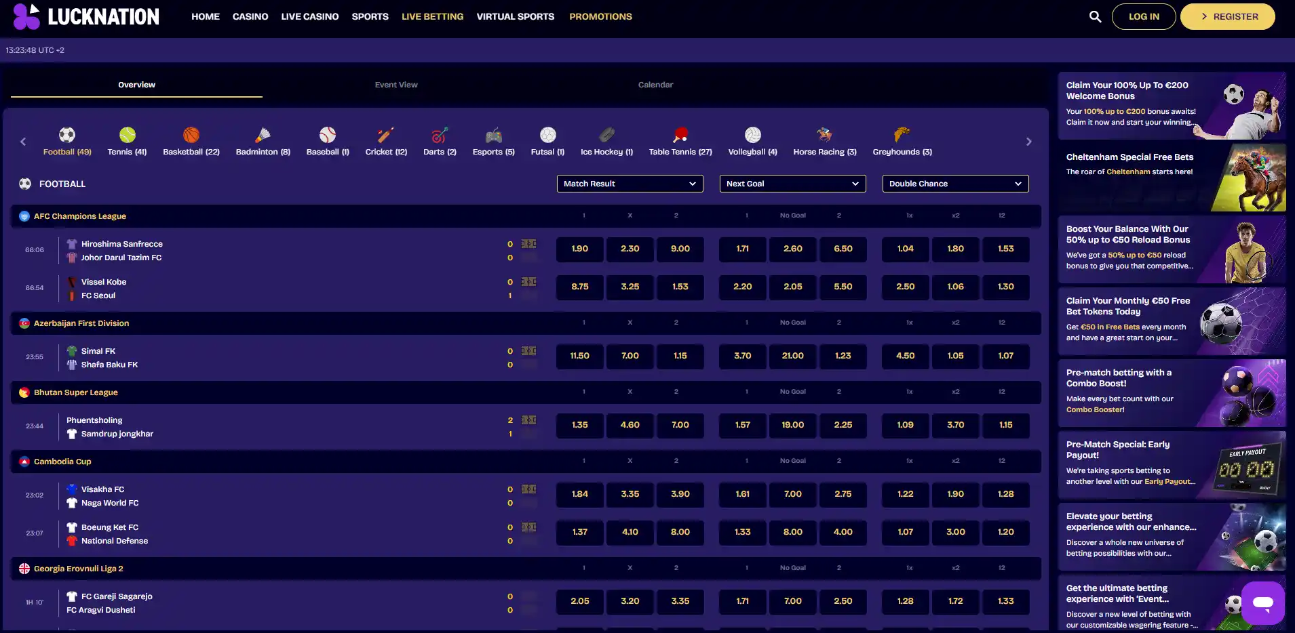1295x633 pixels.
Task: Open the Next Goal dropdown
Action: pos(792,184)
